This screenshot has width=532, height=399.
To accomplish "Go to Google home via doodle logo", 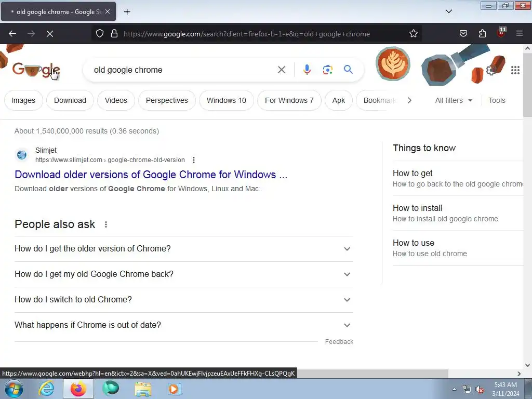I will [36, 70].
